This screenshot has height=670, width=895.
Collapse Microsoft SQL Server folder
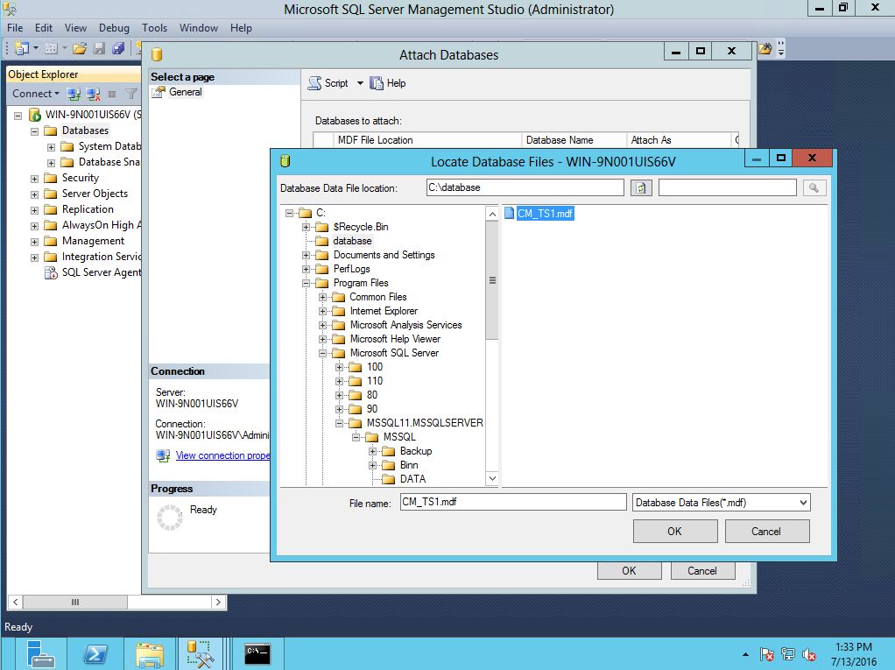tap(322, 353)
